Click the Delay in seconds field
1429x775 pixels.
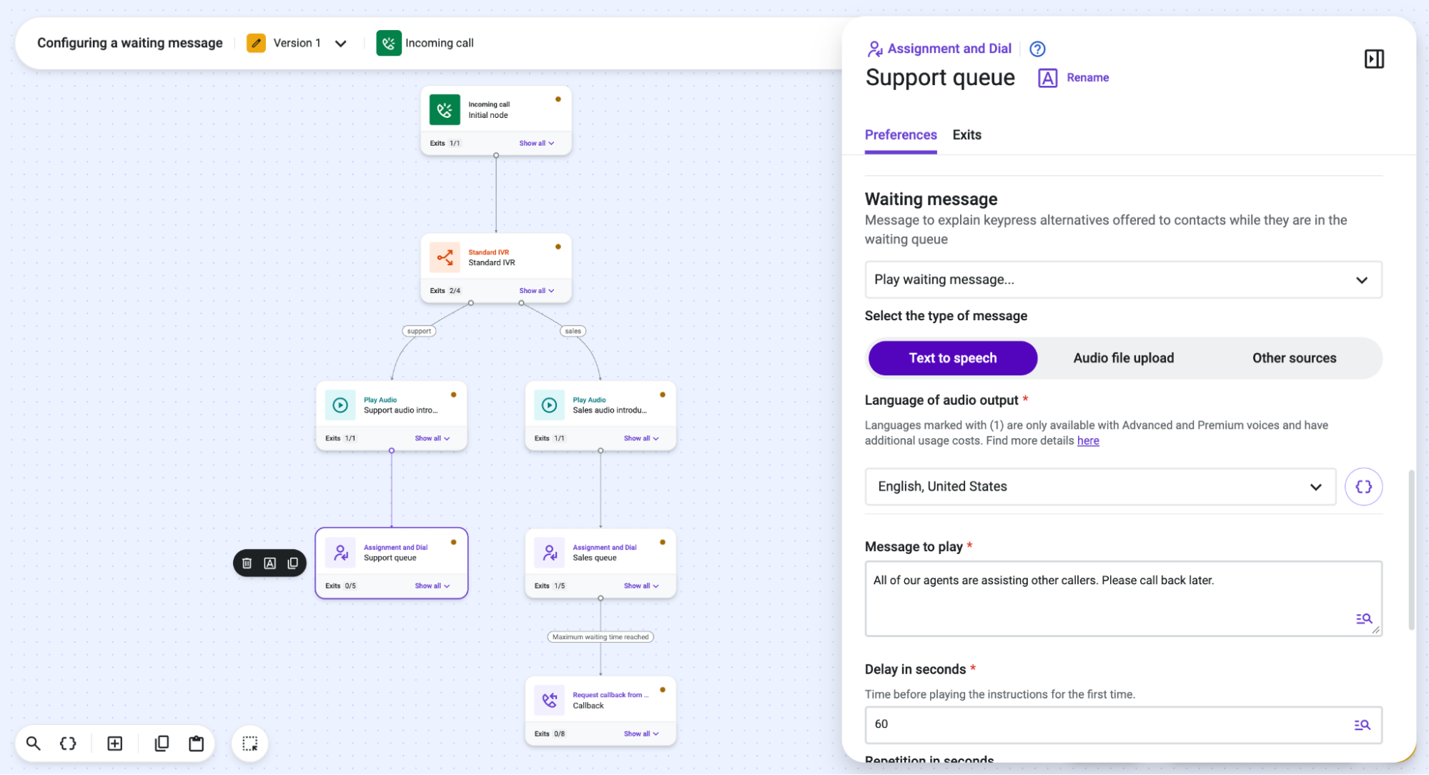click(x=1123, y=725)
